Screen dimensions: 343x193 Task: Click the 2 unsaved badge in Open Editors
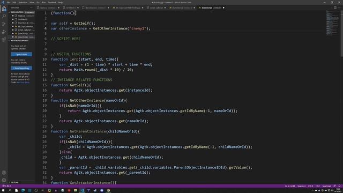point(29,12)
